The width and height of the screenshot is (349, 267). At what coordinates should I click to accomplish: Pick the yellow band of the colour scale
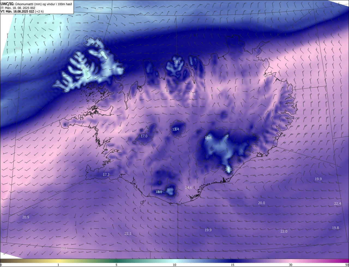click(x=59, y=261)
